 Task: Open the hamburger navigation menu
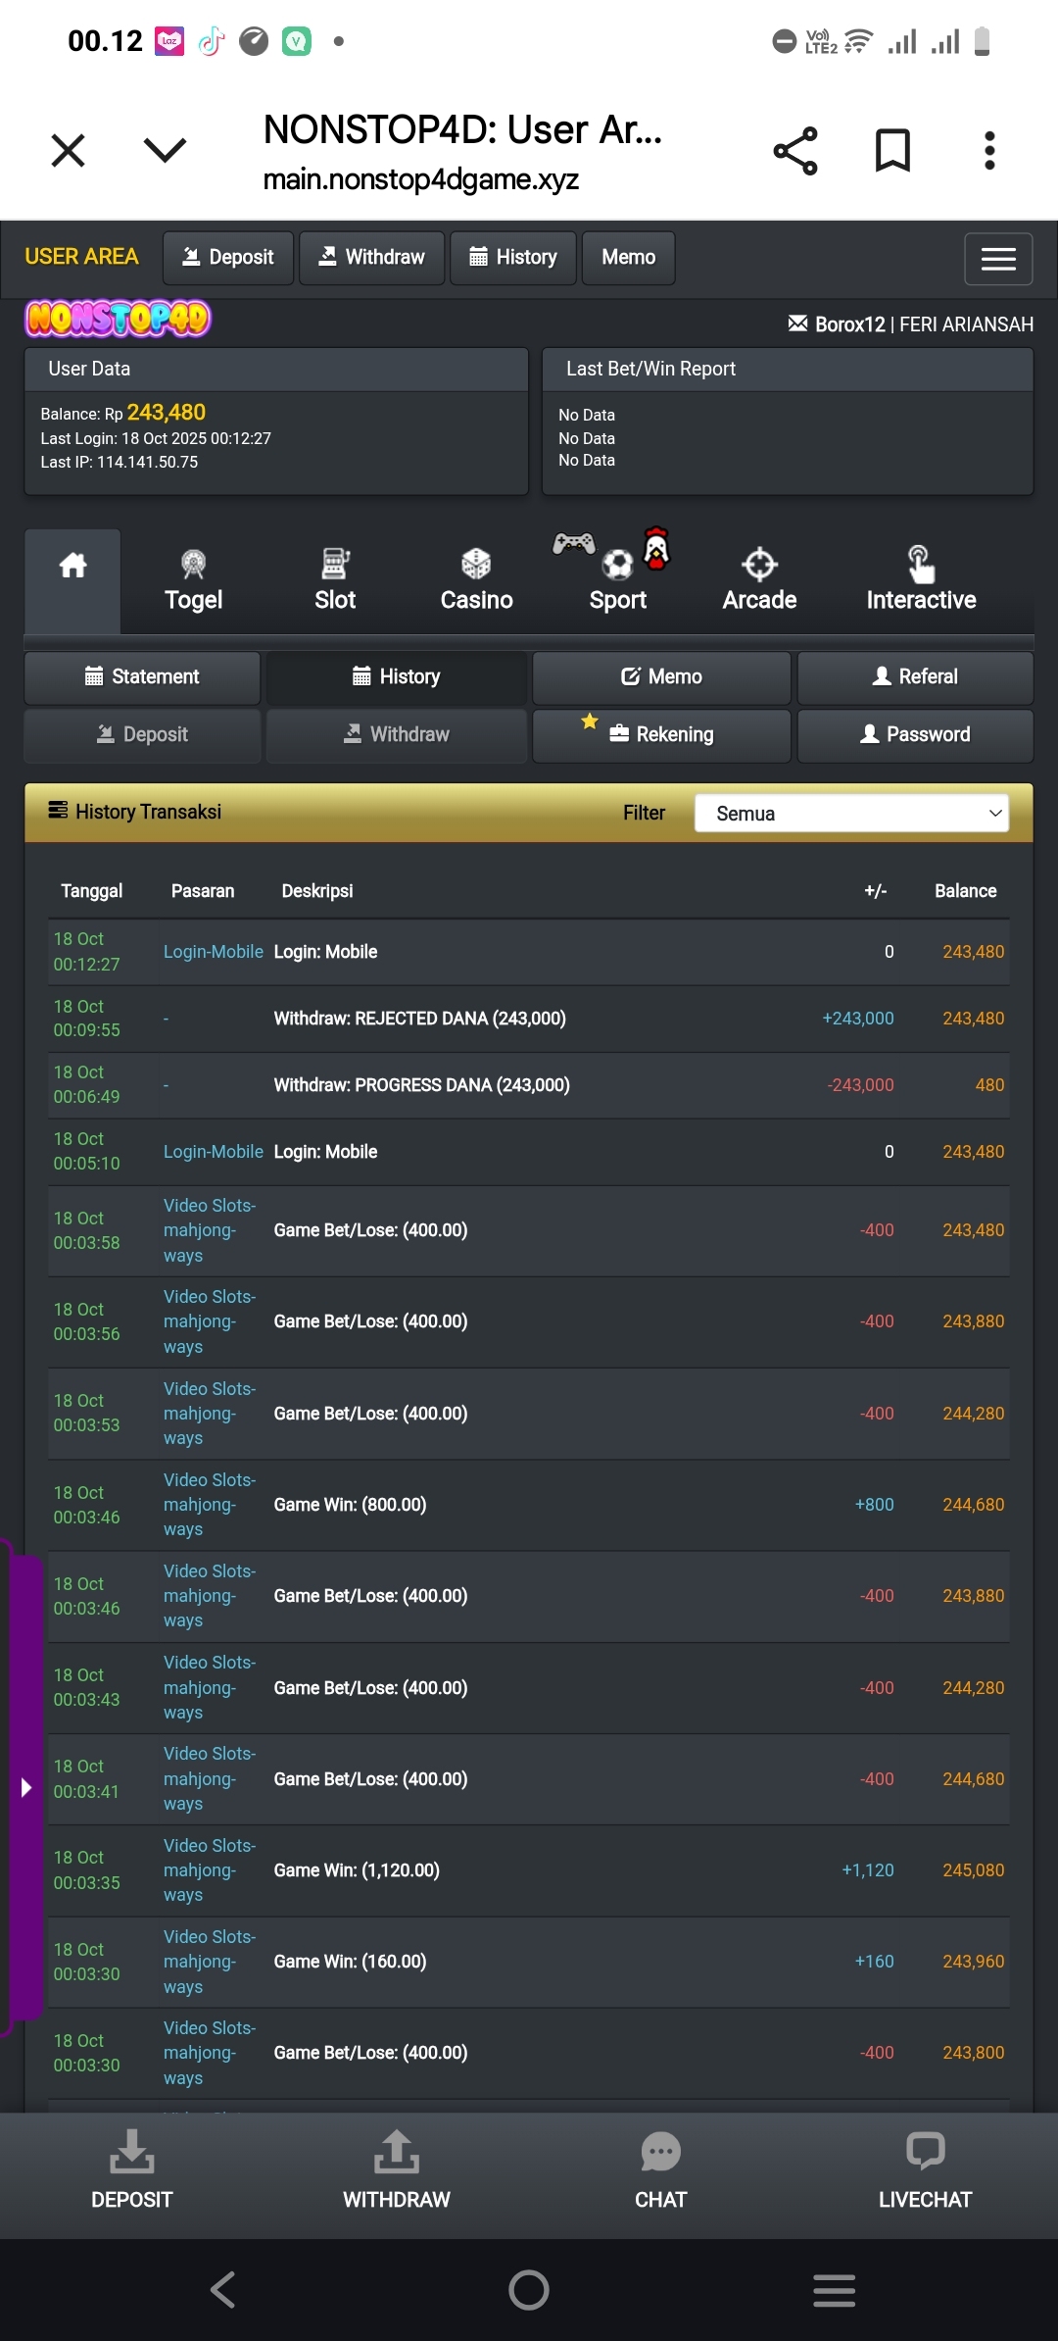[997, 259]
